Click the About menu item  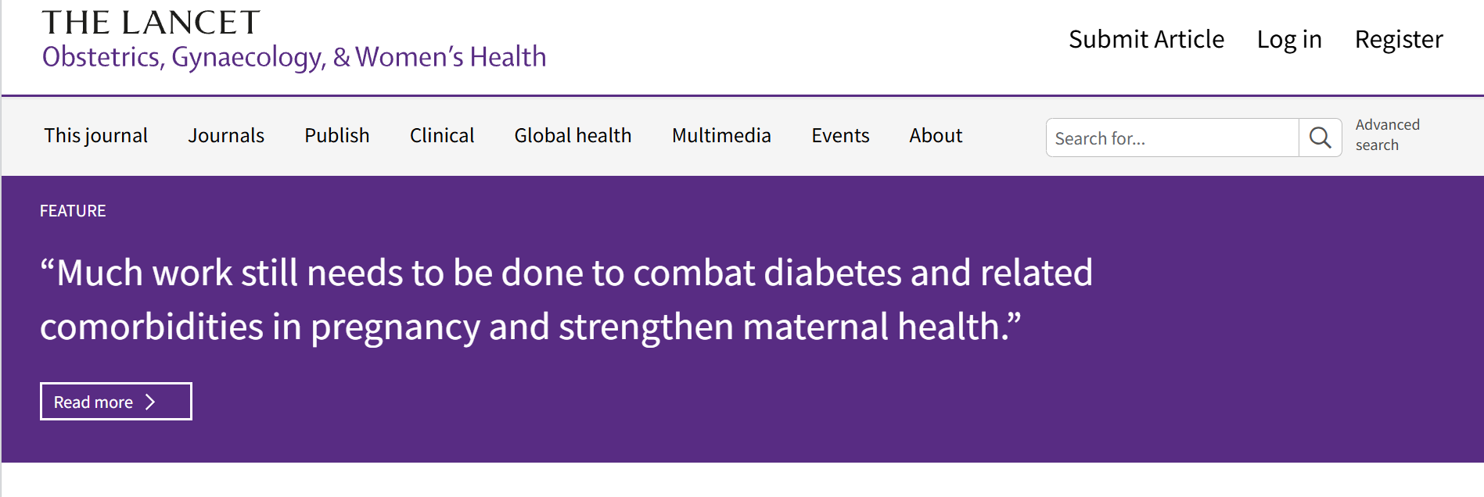(936, 135)
